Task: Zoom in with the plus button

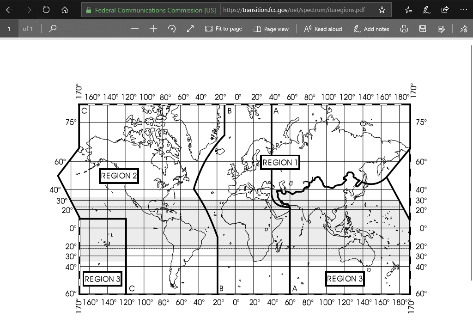Action: [x=153, y=29]
